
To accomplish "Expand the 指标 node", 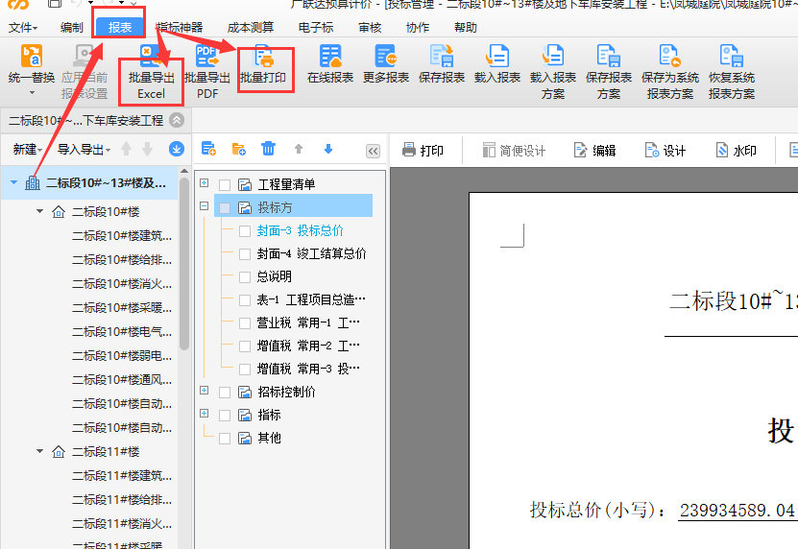I will tap(205, 413).
